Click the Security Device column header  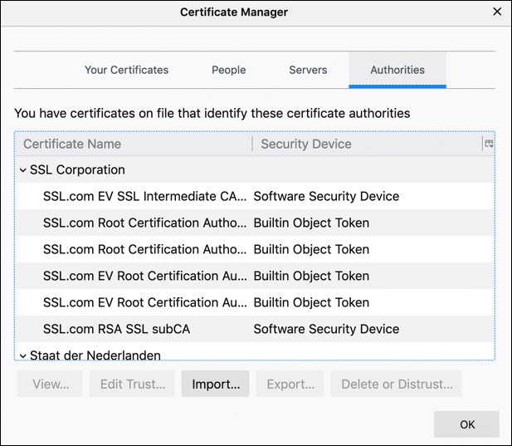click(365, 144)
